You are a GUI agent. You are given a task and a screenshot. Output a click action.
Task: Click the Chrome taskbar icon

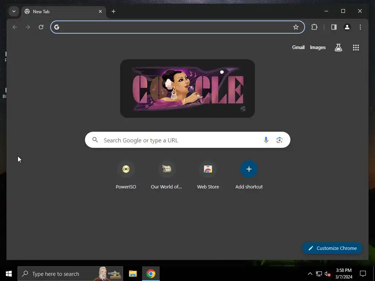tap(151, 274)
